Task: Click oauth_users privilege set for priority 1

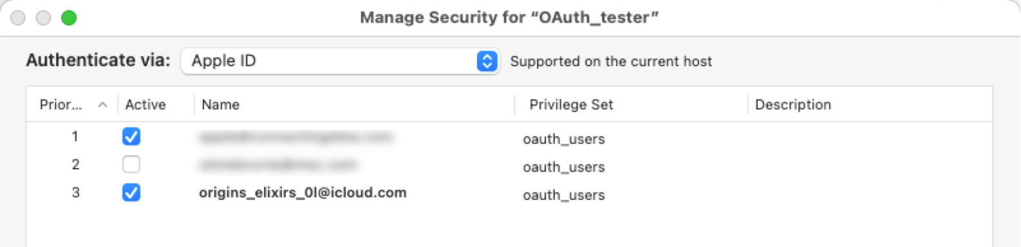Action: (564, 139)
